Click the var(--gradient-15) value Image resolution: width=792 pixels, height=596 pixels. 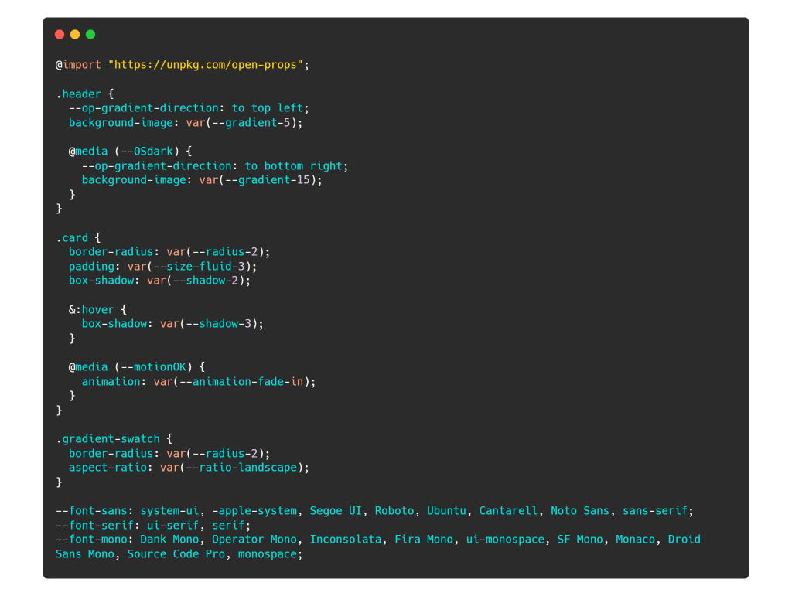[260, 180]
